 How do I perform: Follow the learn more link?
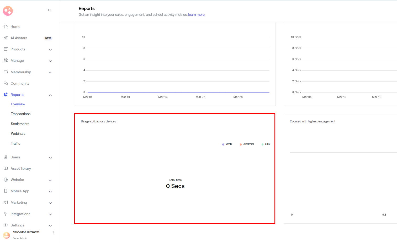tap(196, 15)
